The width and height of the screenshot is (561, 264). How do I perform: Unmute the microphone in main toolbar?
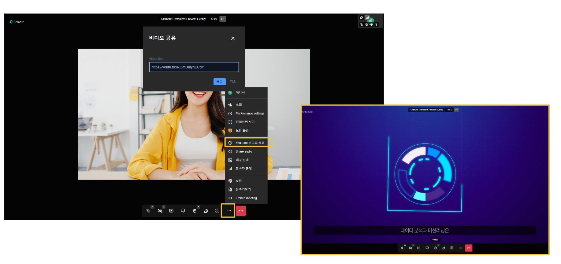(x=148, y=211)
